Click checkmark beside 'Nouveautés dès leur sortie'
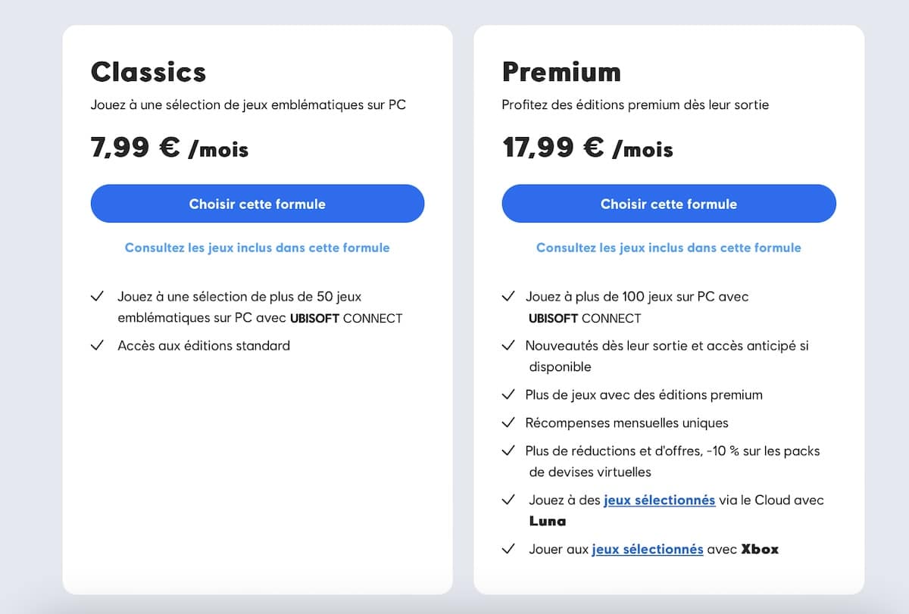Viewport: 909px width, 614px height. (508, 345)
